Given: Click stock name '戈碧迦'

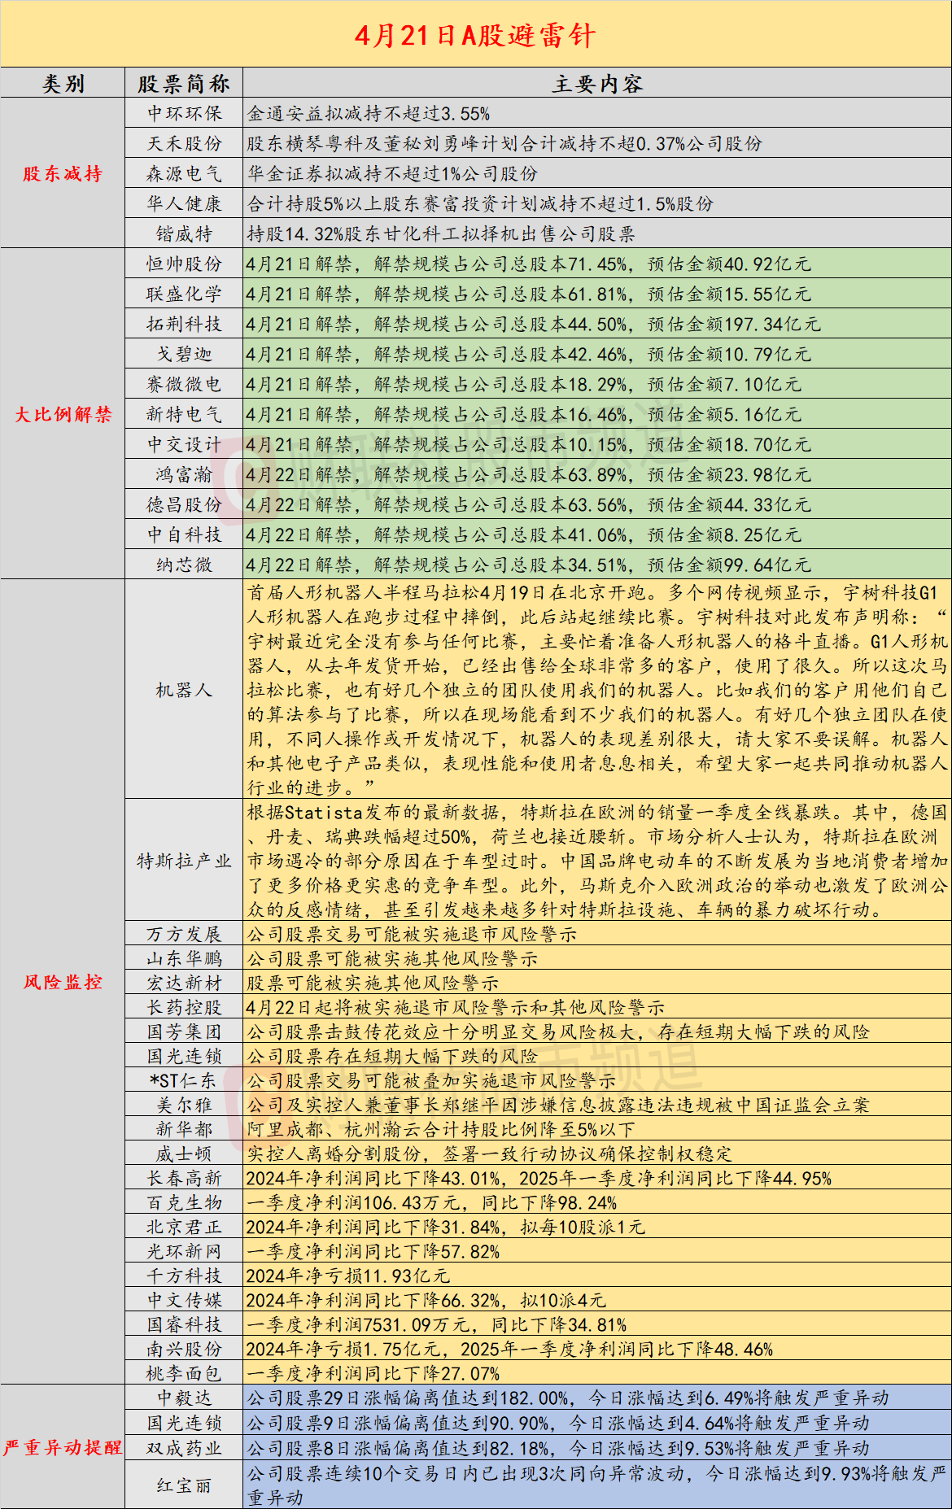Looking at the screenshot, I should tap(184, 354).
